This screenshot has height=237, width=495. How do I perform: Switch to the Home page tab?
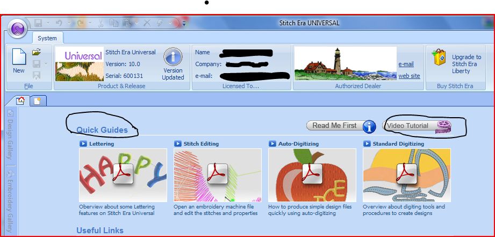(21, 100)
